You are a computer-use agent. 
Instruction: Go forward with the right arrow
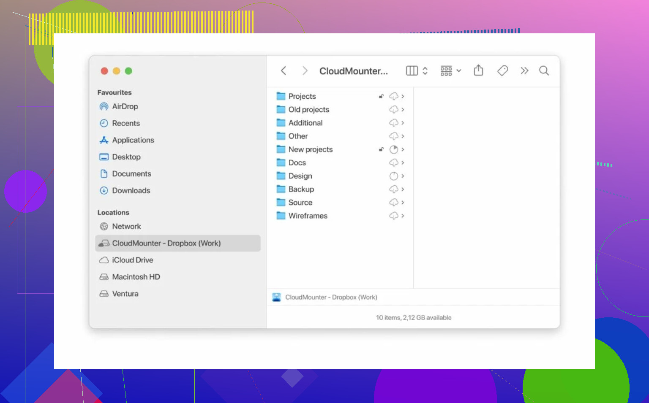[305, 71]
